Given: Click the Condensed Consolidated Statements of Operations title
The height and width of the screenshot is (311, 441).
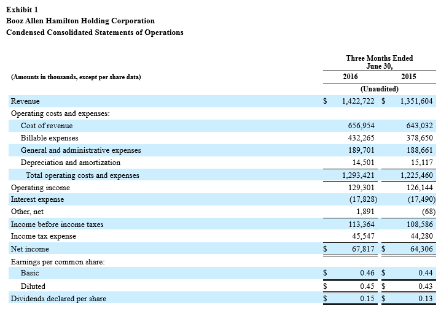Looking at the screenshot, I should [x=95, y=32].
